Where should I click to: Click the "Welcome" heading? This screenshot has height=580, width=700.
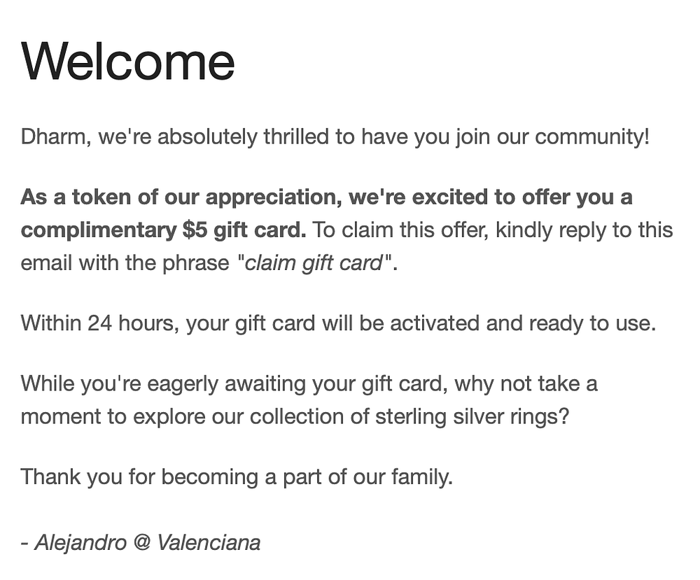[128, 61]
